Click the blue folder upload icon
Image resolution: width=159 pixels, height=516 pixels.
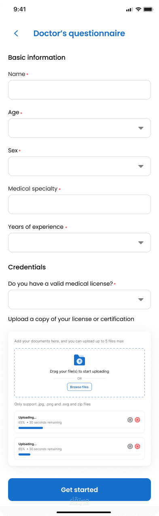[79, 360]
